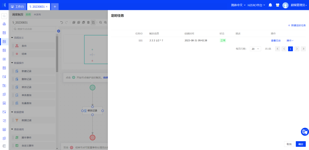
Task: Expand the 操作 dropdown for task 111
Action: [x=290, y=41]
